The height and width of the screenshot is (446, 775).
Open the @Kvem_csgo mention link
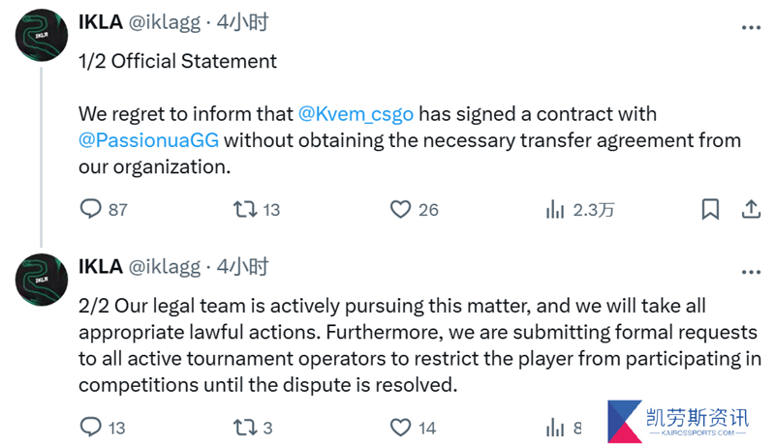tap(356, 114)
